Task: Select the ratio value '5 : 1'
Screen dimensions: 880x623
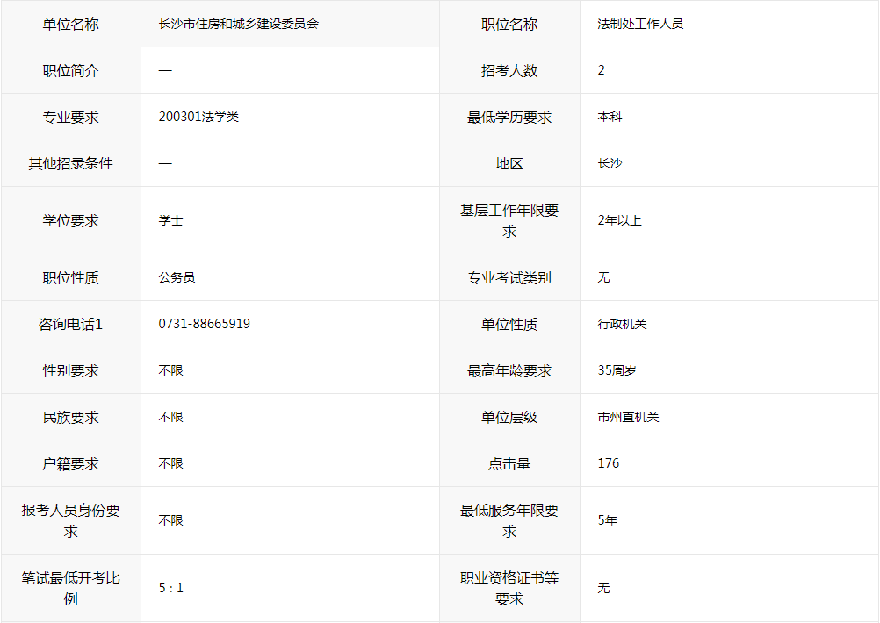Action: (x=170, y=588)
